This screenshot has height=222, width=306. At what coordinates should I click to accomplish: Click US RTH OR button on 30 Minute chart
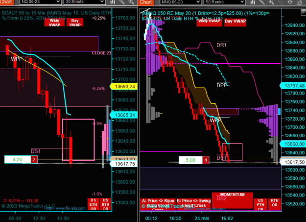(105, 204)
